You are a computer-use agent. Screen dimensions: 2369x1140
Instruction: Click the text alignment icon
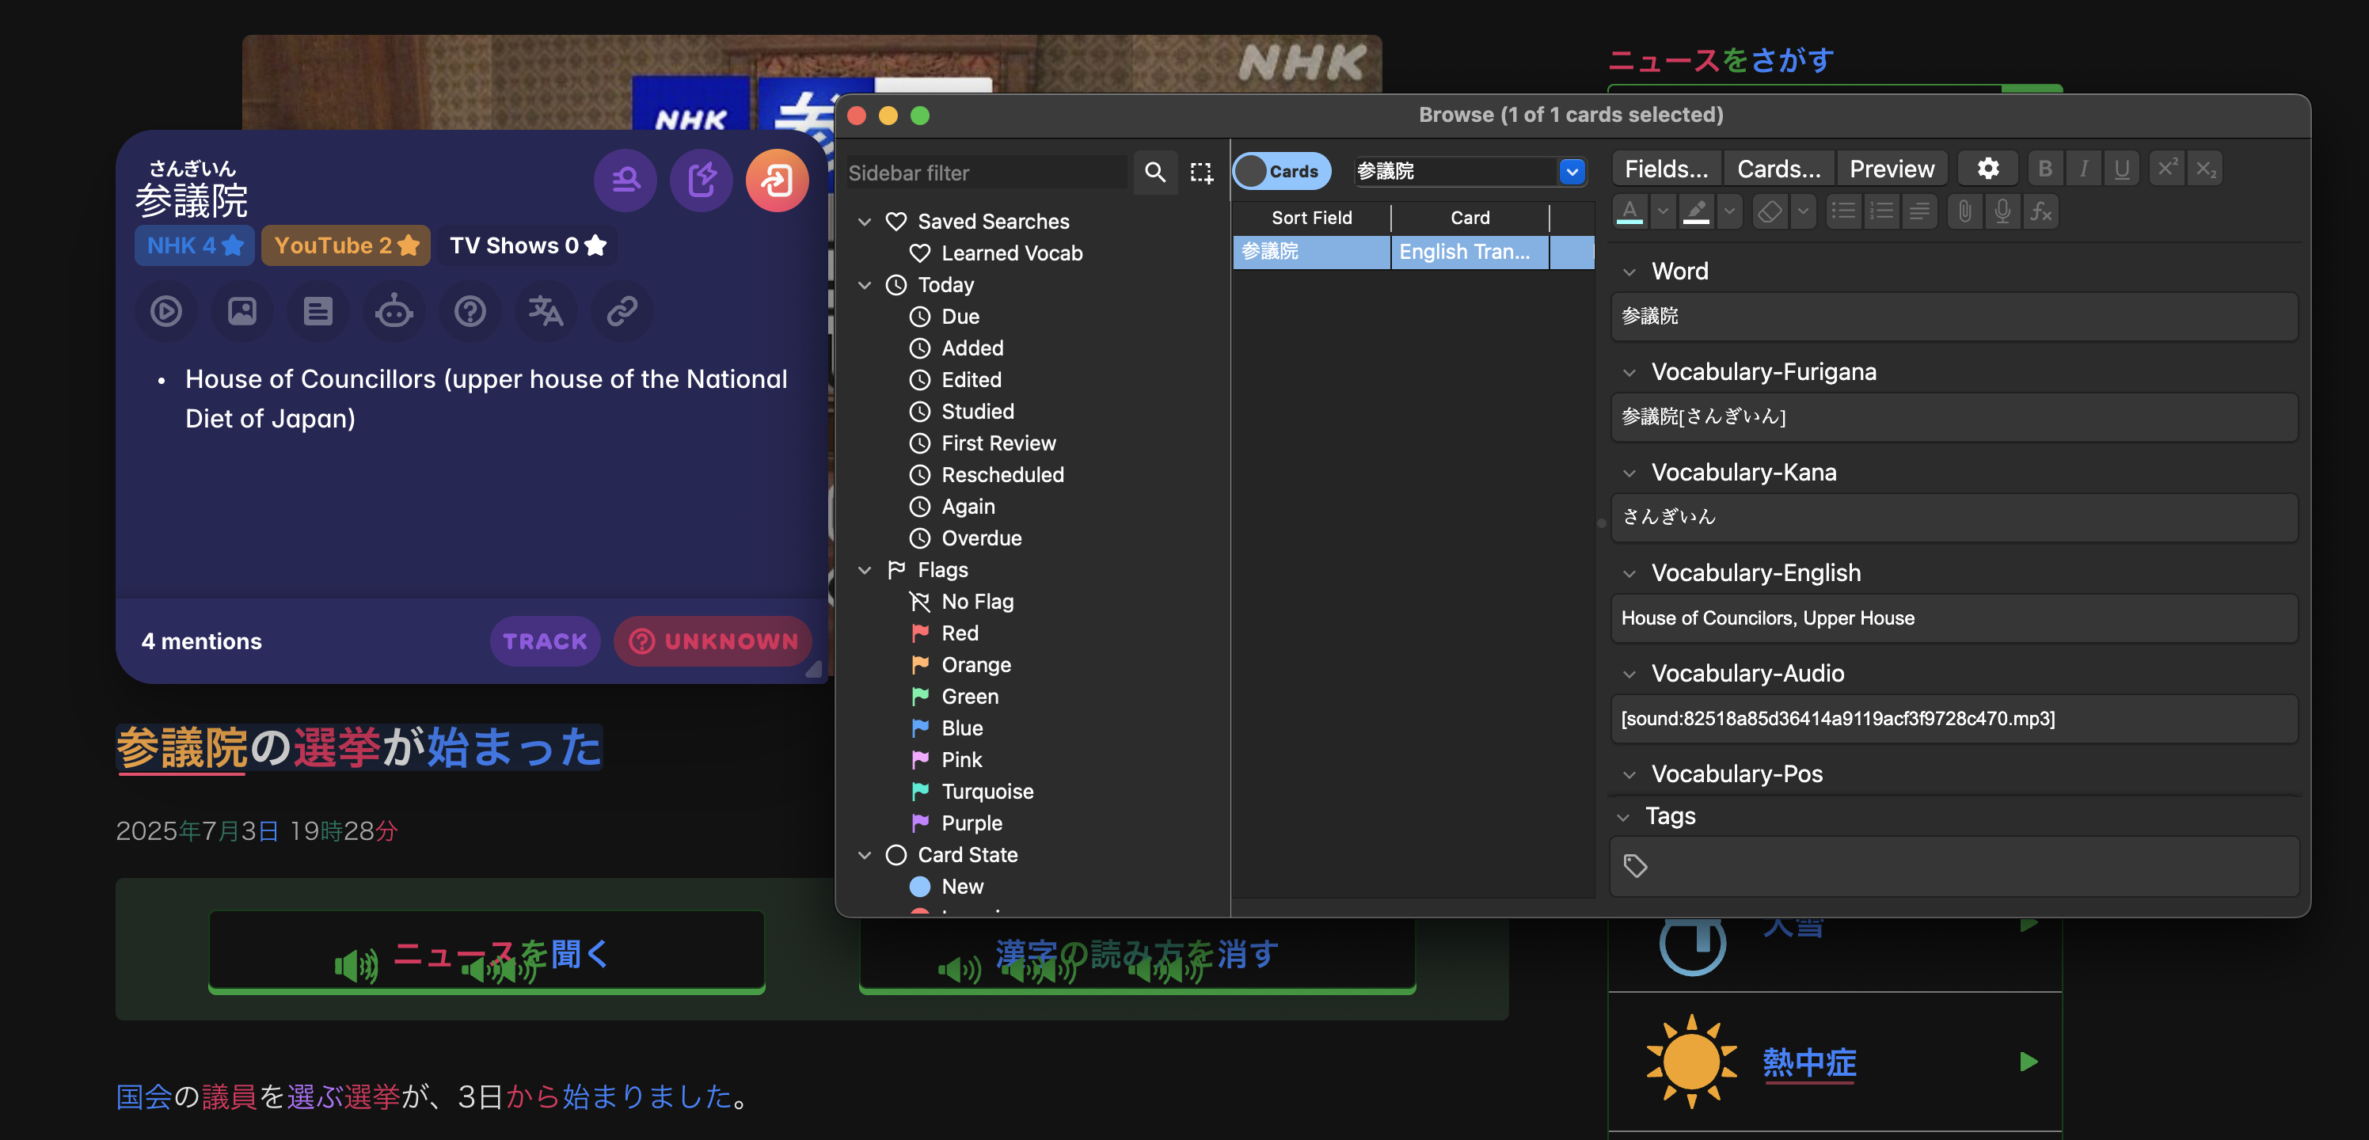click(1919, 212)
